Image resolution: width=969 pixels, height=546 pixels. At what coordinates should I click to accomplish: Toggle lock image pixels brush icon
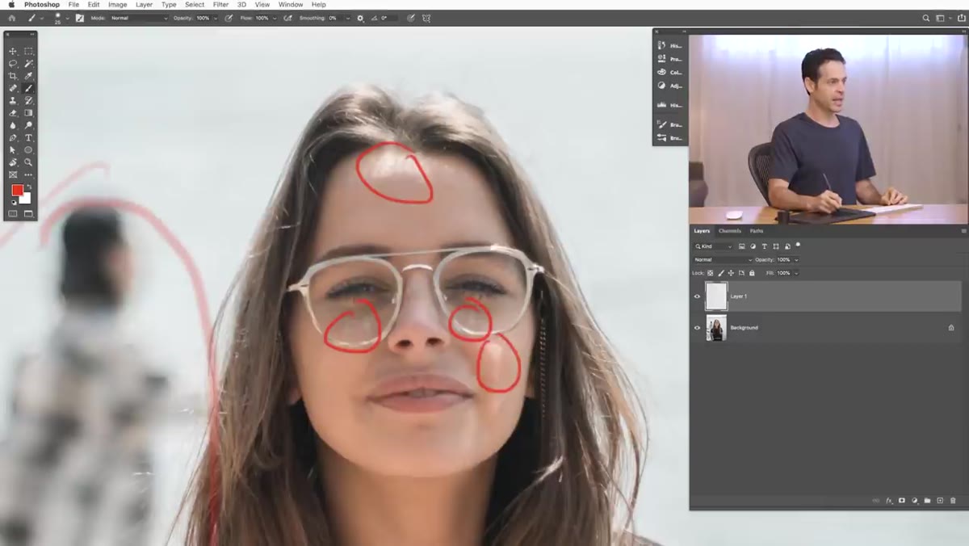(x=721, y=273)
